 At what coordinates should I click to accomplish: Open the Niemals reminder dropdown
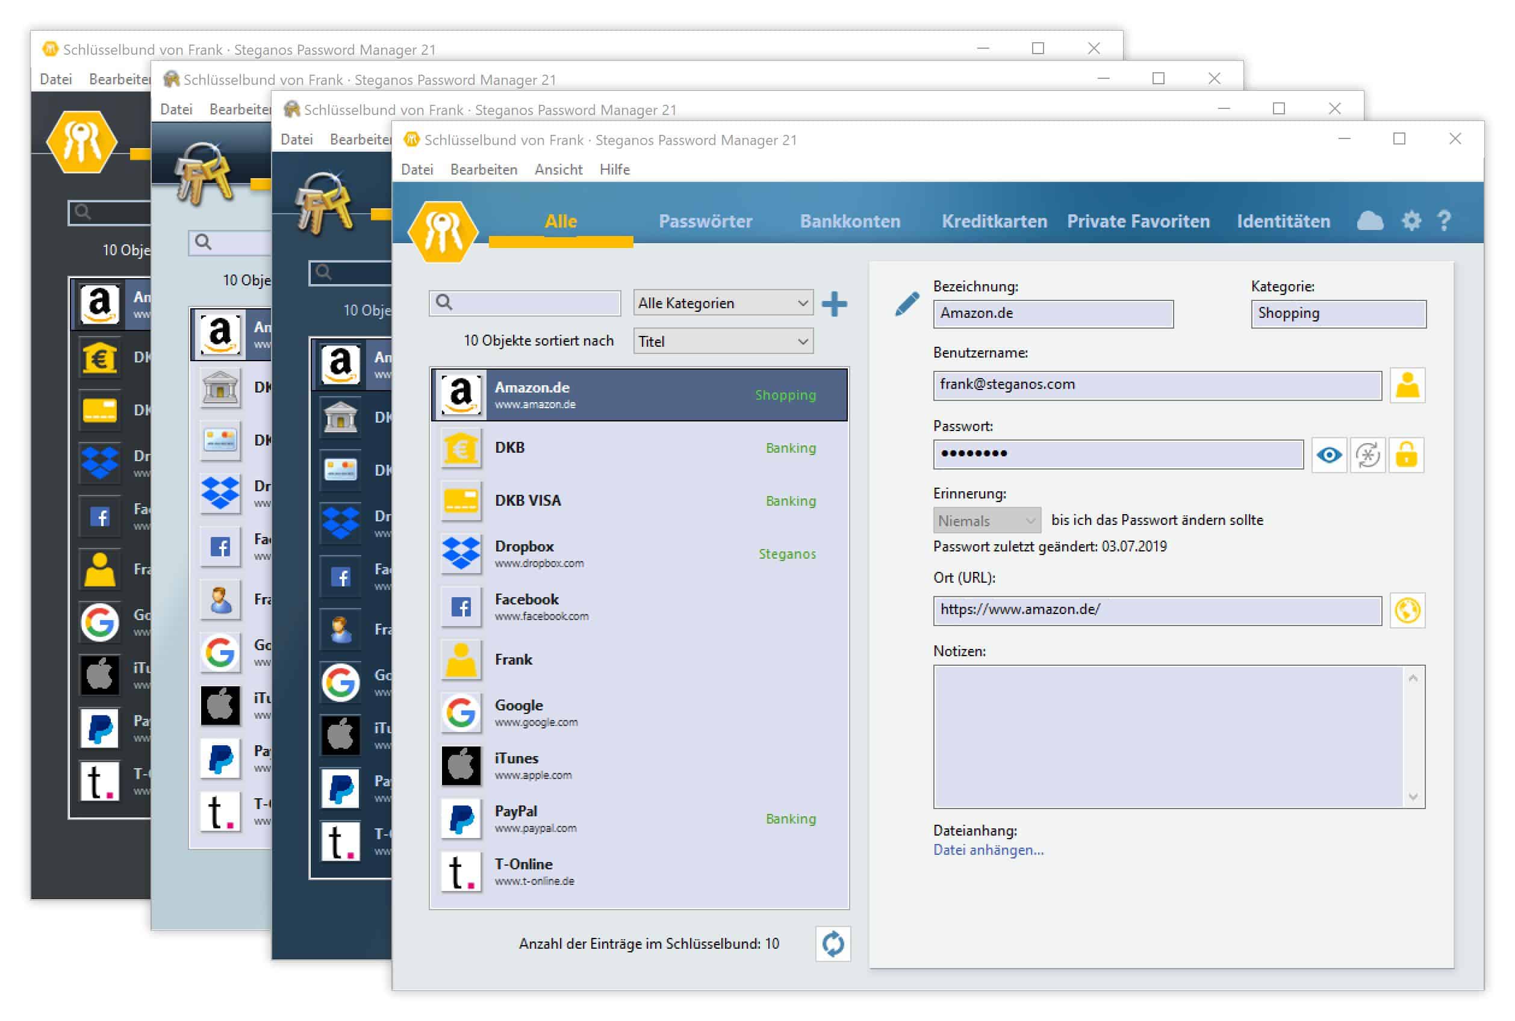pos(986,520)
